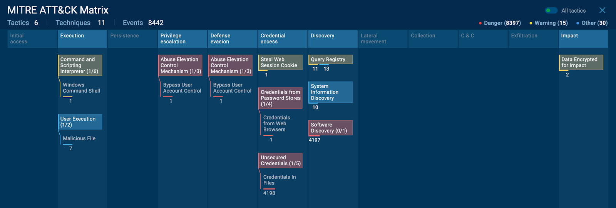Open Abuse Elevation Control under Privilege escalation
Image resolution: width=616 pixels, height=208 pixels.
pos(180,65)
